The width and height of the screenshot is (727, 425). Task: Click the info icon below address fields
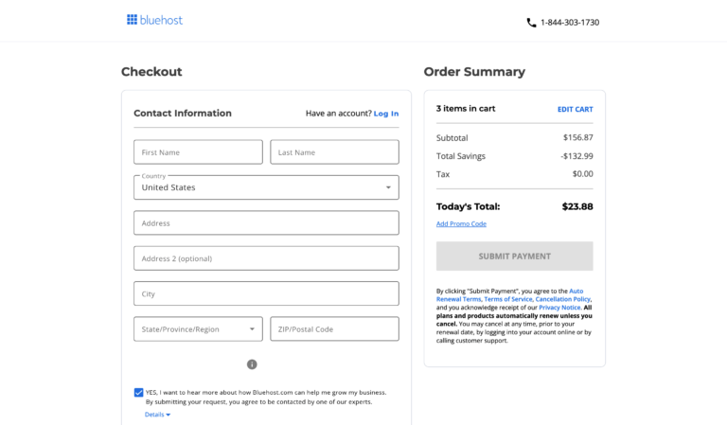pyautogui.click(x=252, y=364)
